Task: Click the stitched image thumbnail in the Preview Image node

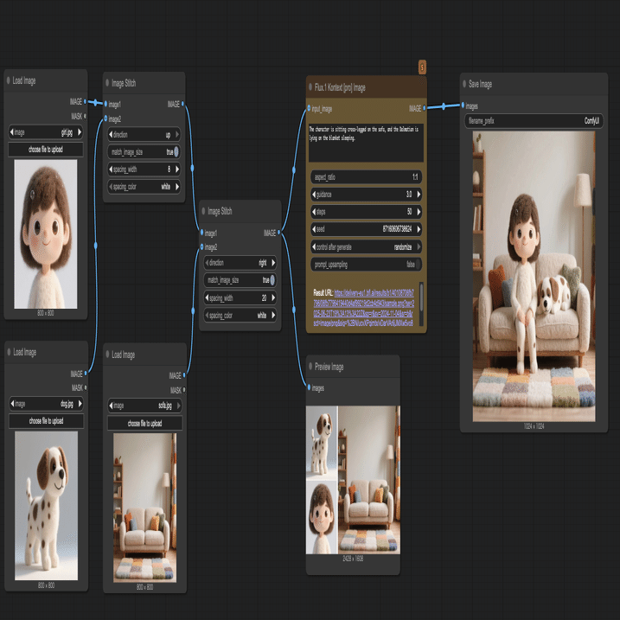Action: 353,480
